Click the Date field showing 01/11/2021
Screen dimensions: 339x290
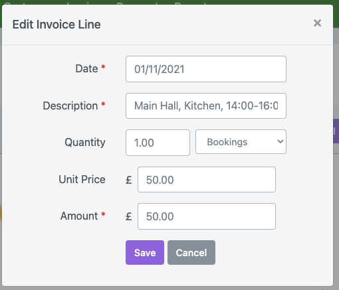pyautogui.click(x=206, y=69)
